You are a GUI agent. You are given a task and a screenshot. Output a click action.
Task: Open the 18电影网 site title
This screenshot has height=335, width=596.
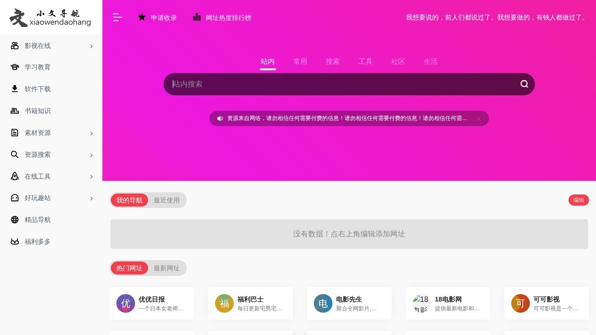click(x=448, y=299)
